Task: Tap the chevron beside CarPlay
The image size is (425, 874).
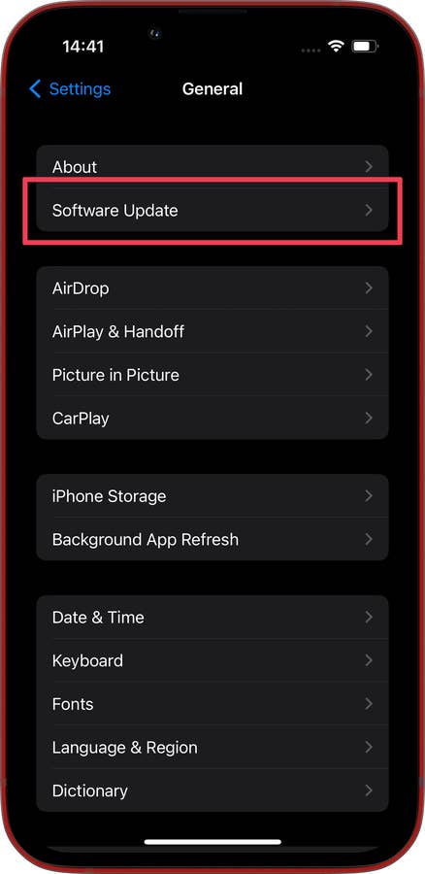Action: [x=368, y=418]
